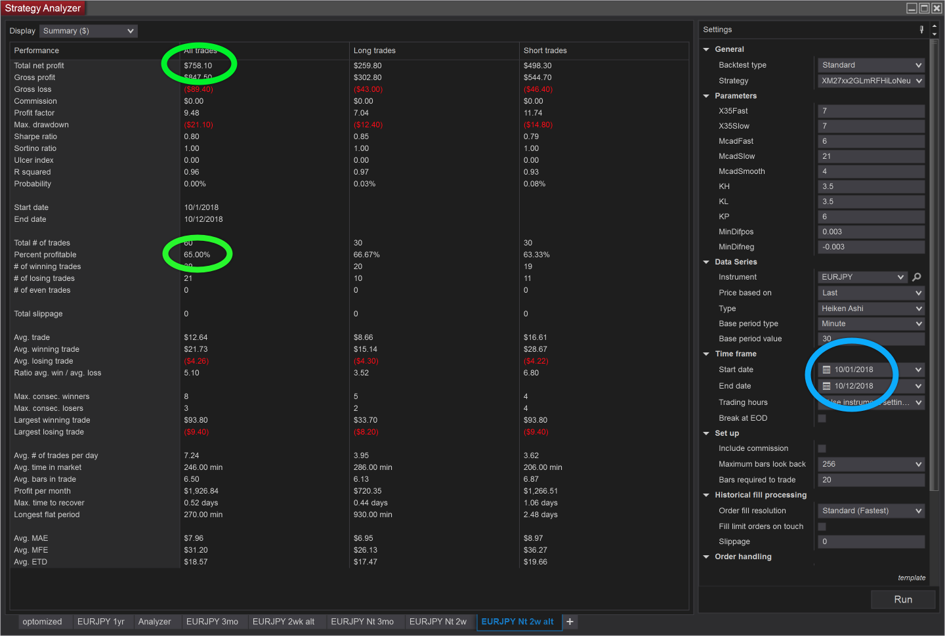Collapse the Historical fill processing section
The width and height of the screenshot is (945, 636).
pos(706,495)
